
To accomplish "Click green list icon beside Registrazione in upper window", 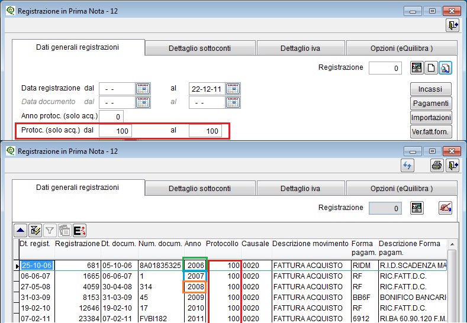I will (416, 68).
